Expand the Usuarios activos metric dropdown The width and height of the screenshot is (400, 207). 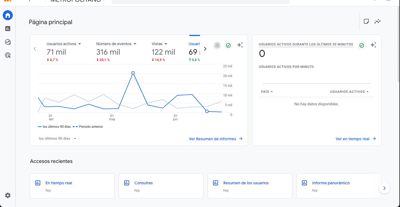(79, 44)
